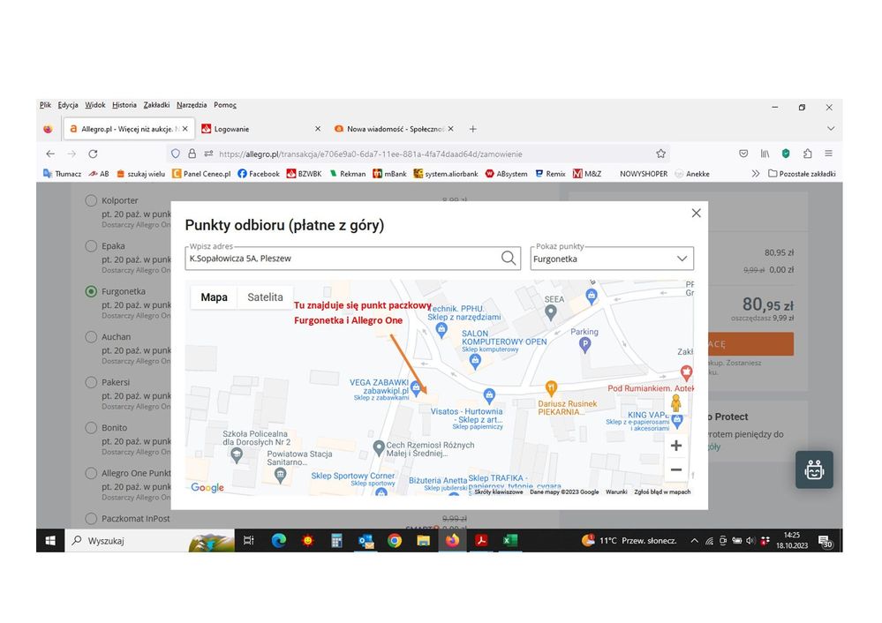Open Excel from the taskbar
This screenshot has width=882, height=623.
tap(509, 540)
